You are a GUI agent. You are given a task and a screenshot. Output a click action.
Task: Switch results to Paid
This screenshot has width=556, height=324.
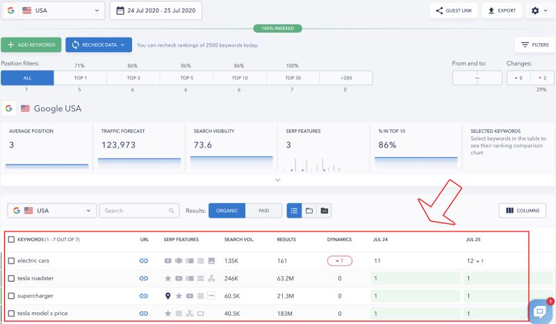(x=264, y=211)
